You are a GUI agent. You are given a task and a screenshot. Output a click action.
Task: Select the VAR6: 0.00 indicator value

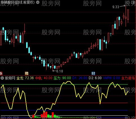[112, 78]
